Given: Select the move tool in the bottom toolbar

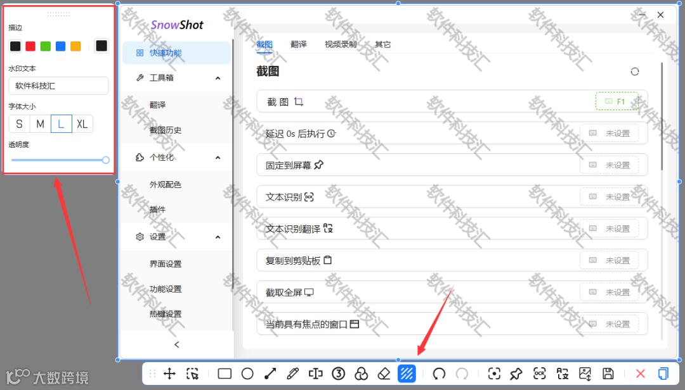Looking at the screenshot, I should pos(169,374).
